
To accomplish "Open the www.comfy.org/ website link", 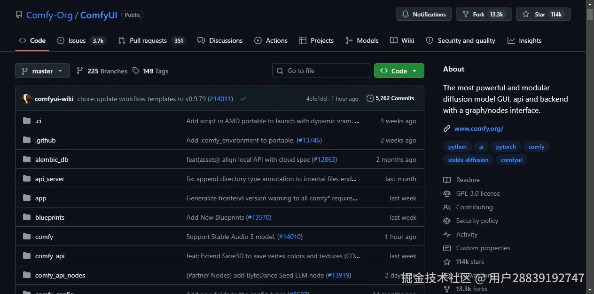I will click(479, 128).
